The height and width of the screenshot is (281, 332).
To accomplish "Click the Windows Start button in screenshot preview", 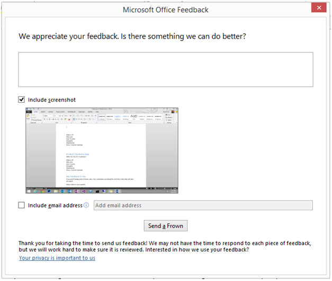I will [x=29, y=190].
